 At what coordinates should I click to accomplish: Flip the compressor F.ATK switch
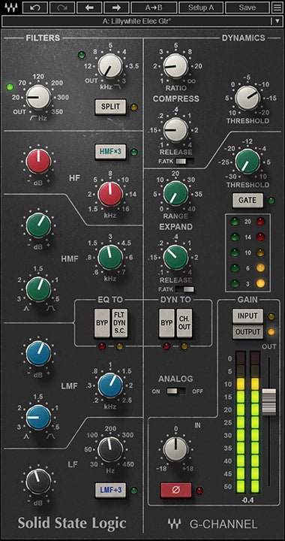(184, 161)
